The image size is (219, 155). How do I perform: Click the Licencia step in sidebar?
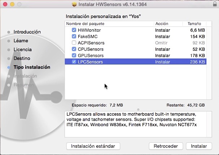click(22, 49)
